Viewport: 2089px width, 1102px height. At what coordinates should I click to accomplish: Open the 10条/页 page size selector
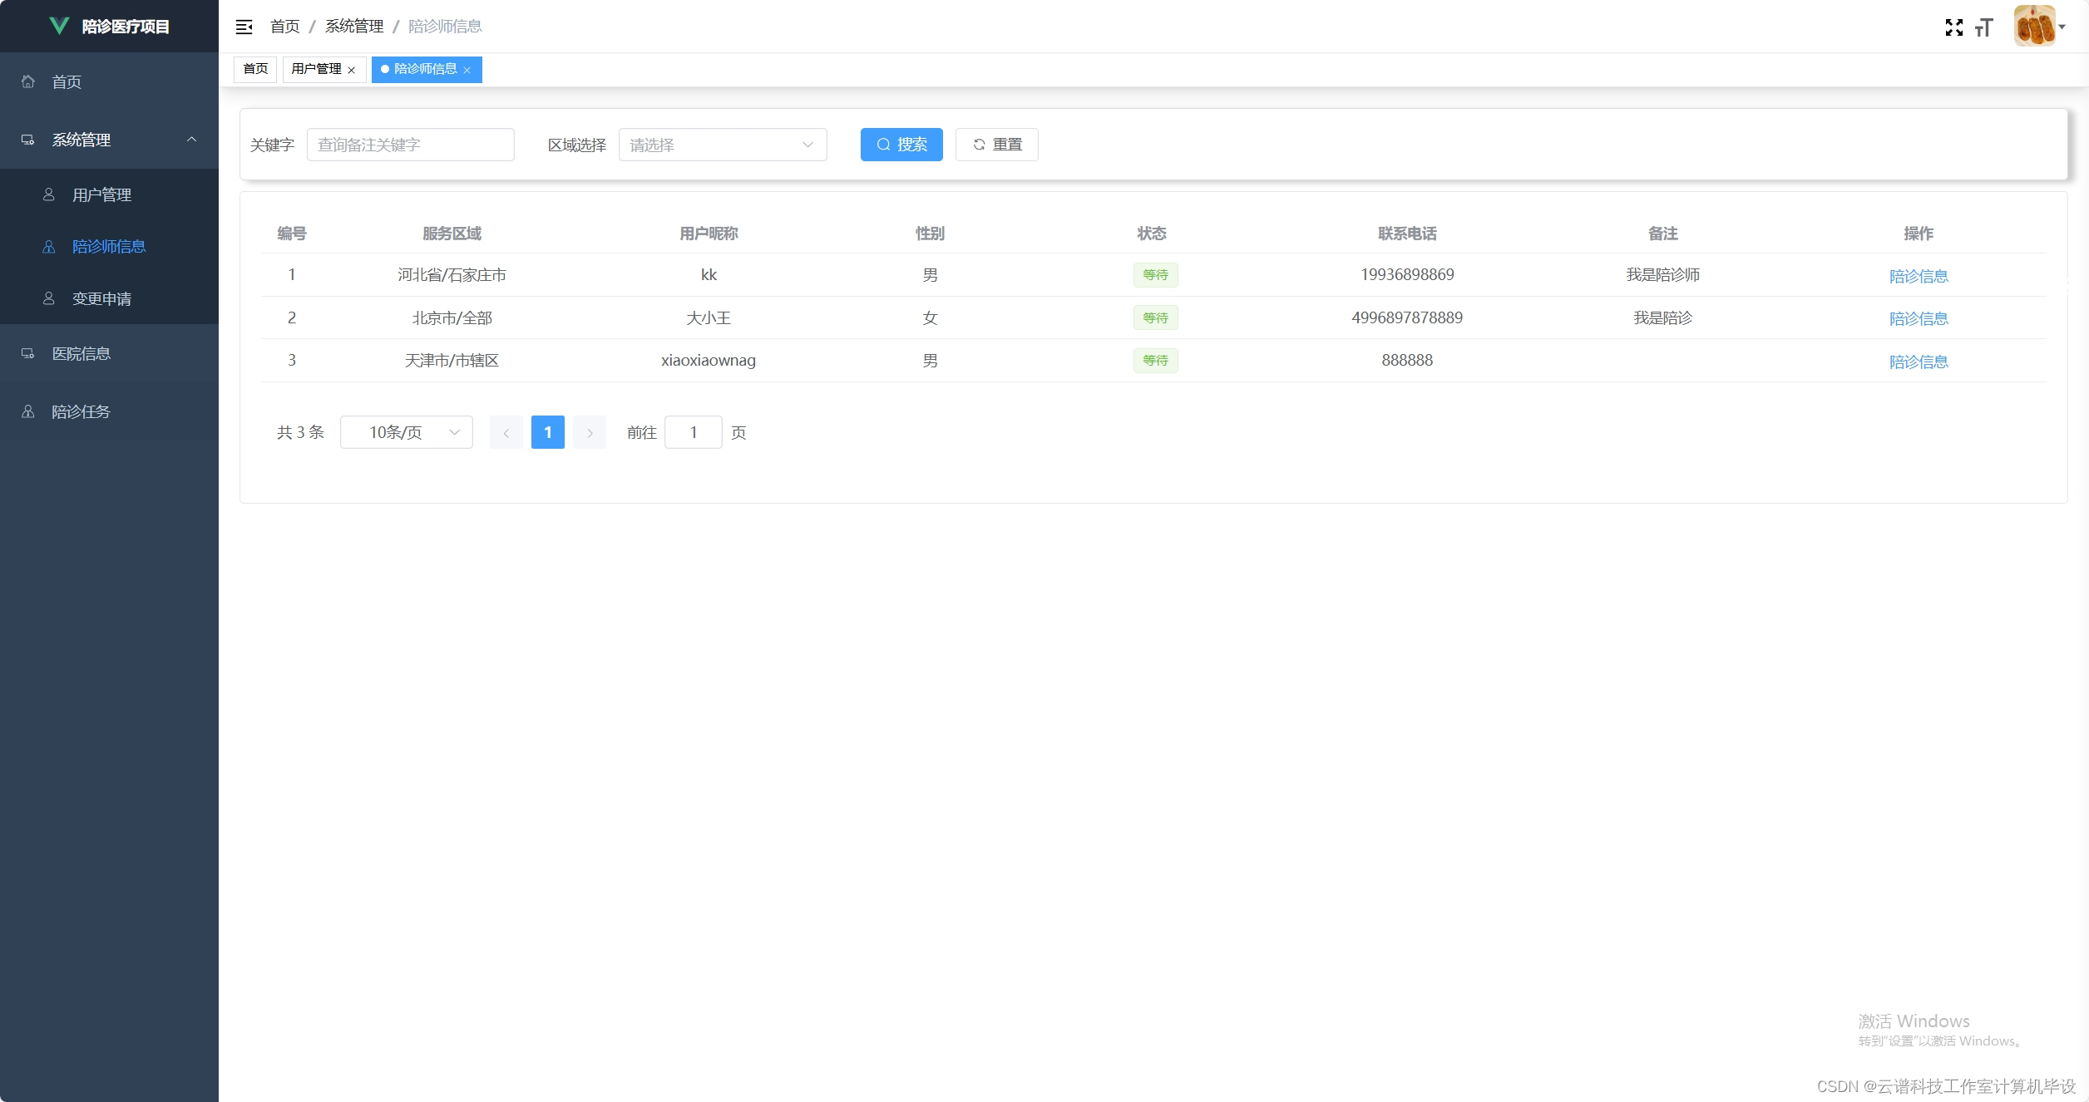[x=406, y=432]
